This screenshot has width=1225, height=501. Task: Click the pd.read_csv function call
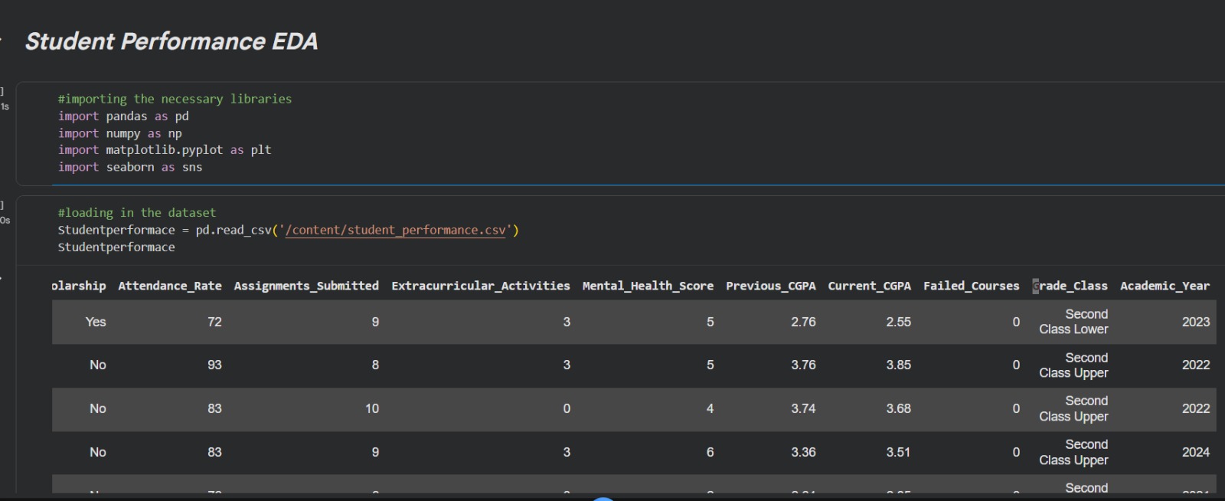[x=357, y=230]
